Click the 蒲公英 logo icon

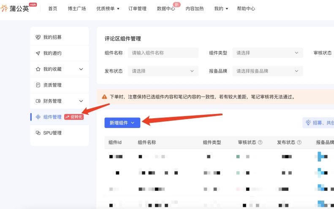click(5, 8)
